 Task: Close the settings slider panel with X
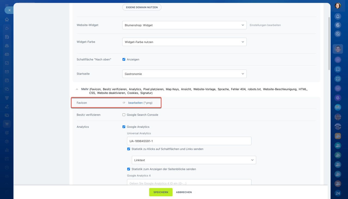pyautogui.click(x=9, y=10)
